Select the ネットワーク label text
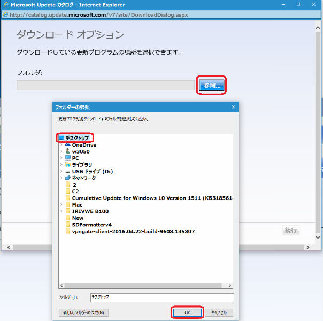Image resolution: width=323 pixels, height=321 pixels. pos(83,178)
